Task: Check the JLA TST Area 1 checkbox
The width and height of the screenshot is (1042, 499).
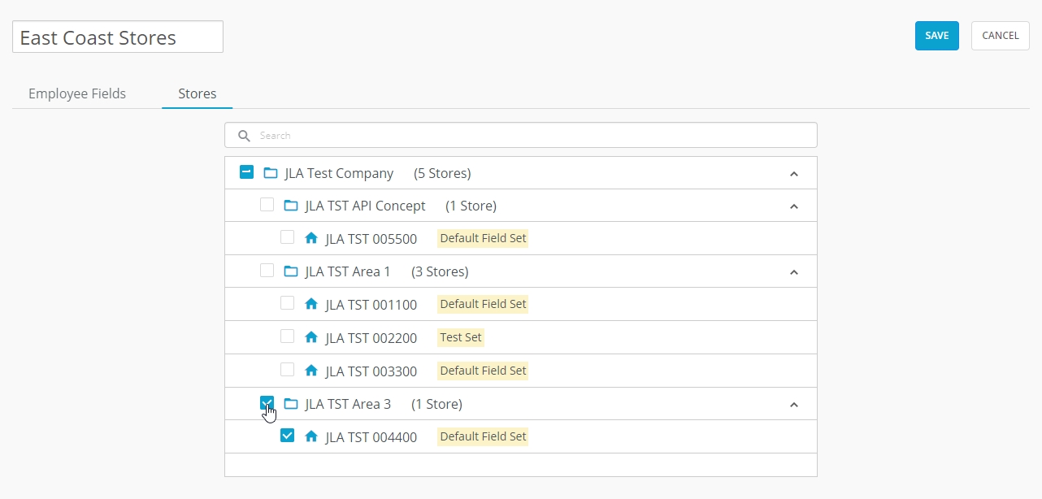Action: 267,271
